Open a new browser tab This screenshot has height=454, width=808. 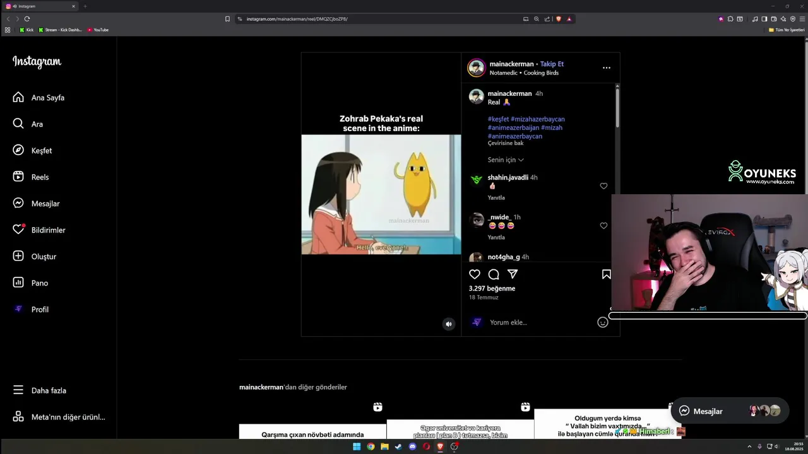coord(85,6)
